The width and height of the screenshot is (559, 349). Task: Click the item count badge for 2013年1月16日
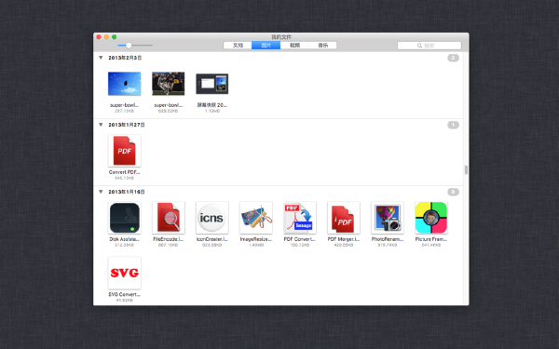pos(453,192)
